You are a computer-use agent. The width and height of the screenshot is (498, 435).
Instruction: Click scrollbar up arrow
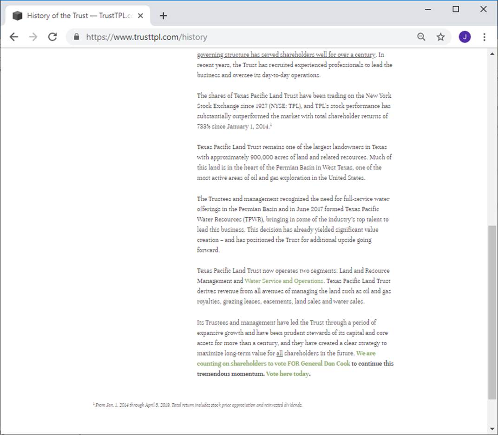point(492,54)
